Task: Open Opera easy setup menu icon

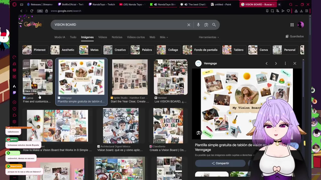Action: point(307,11)
